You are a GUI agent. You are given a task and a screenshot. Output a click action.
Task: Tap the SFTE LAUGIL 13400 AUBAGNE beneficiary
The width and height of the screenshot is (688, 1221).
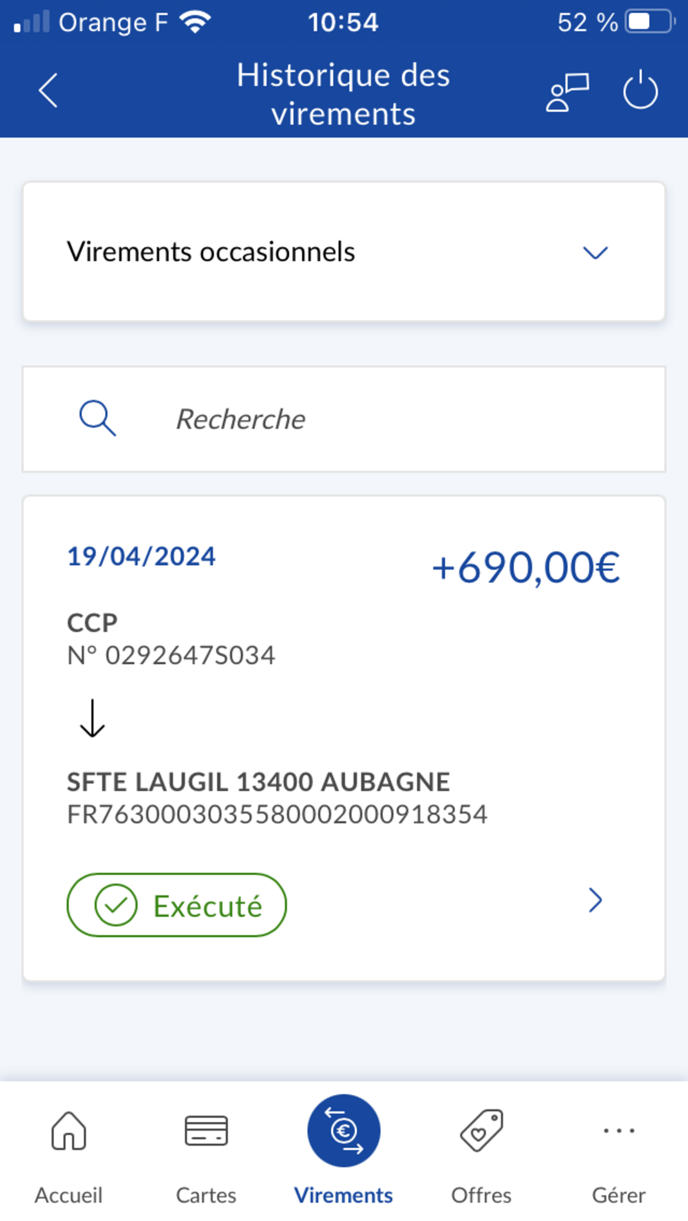[258, 782]
